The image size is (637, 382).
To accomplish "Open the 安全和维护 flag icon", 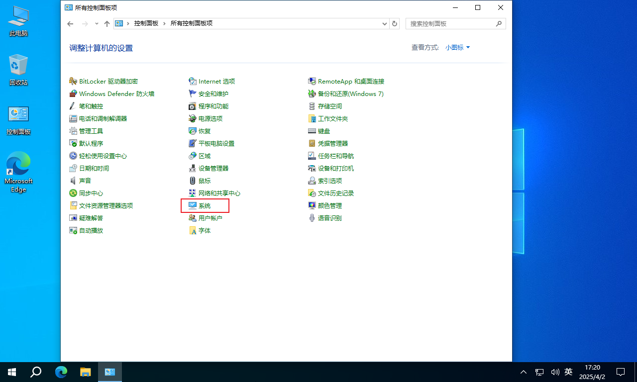I will (193, 94).
